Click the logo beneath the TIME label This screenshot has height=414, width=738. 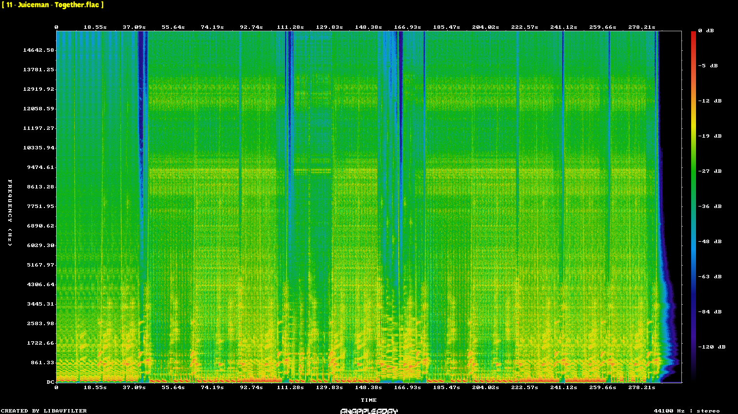[369, 411]
